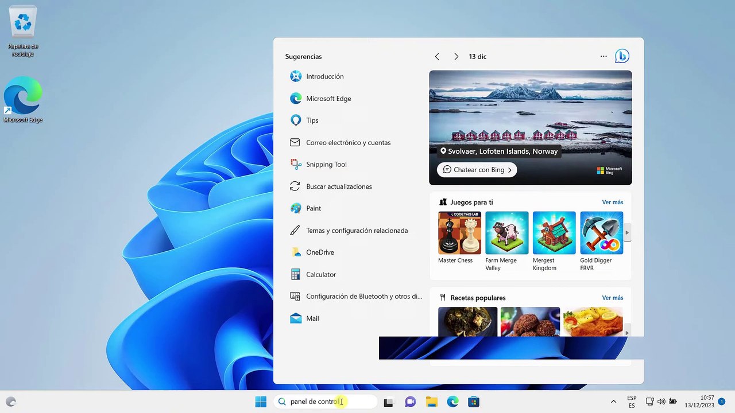The image size is (735, 413).
Task: Click the Recetas populares heading
Action: click(478, 298)
